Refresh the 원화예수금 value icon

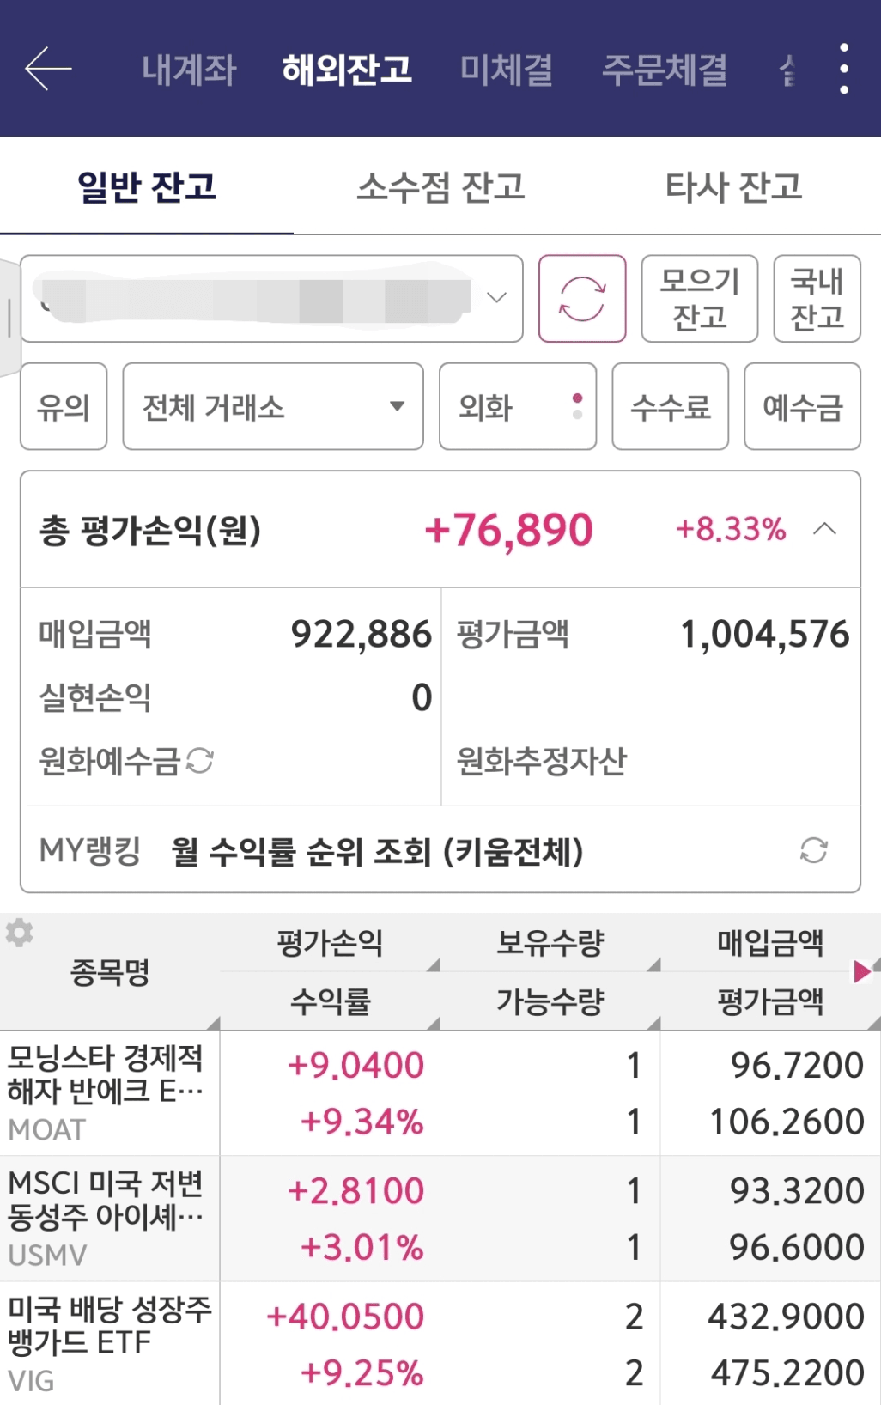click(x=200, y=760)
